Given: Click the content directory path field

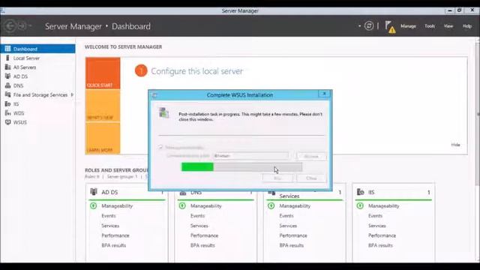Looking at the screenshot, I should 251,156.
